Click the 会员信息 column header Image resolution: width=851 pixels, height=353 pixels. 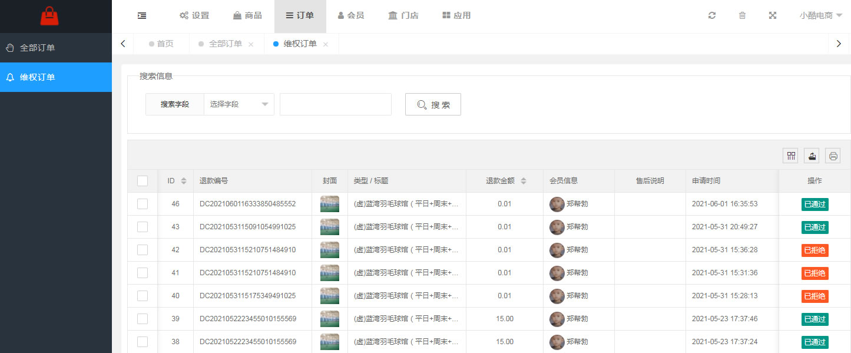564,181
